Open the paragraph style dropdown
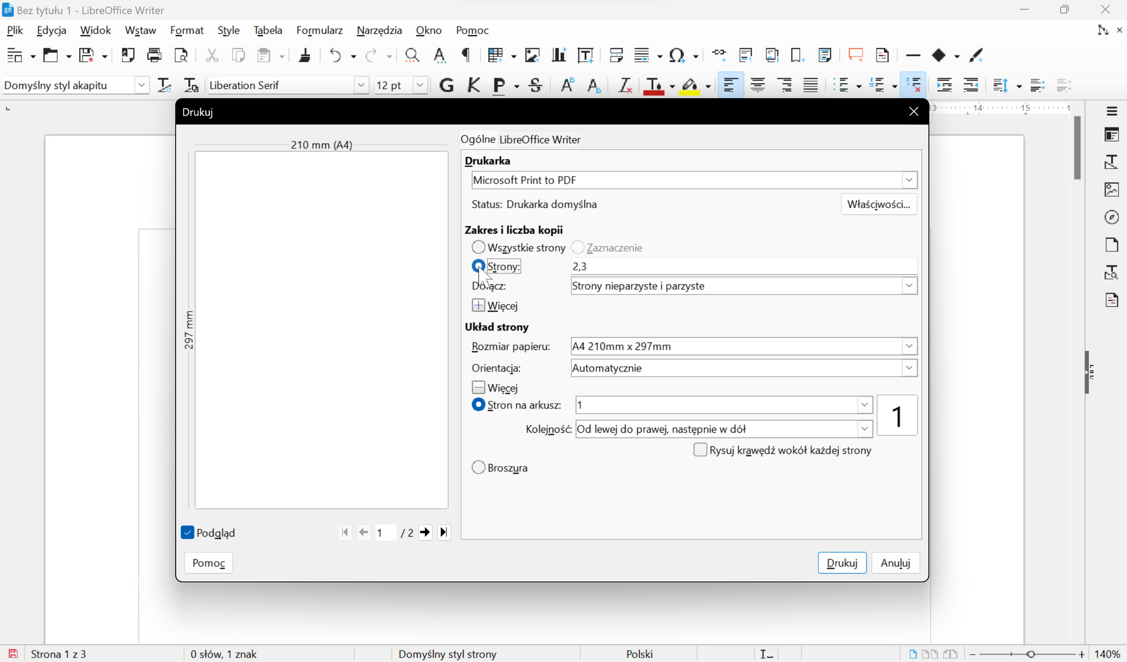1127x662 pixels. point(141,85)
